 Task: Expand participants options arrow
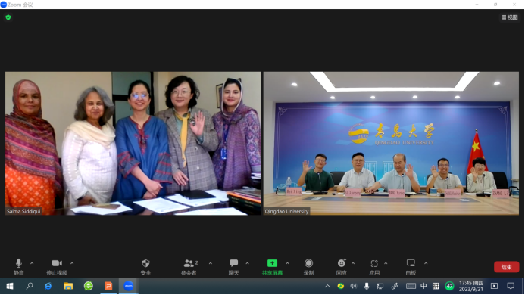tap(211, 263)
